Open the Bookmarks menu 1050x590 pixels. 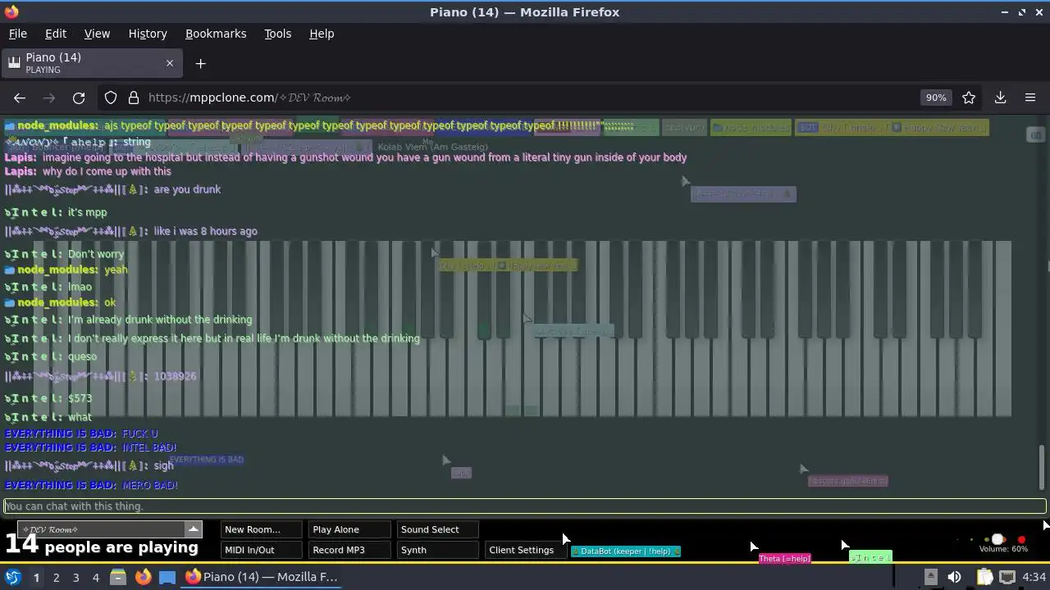[216, 34]
